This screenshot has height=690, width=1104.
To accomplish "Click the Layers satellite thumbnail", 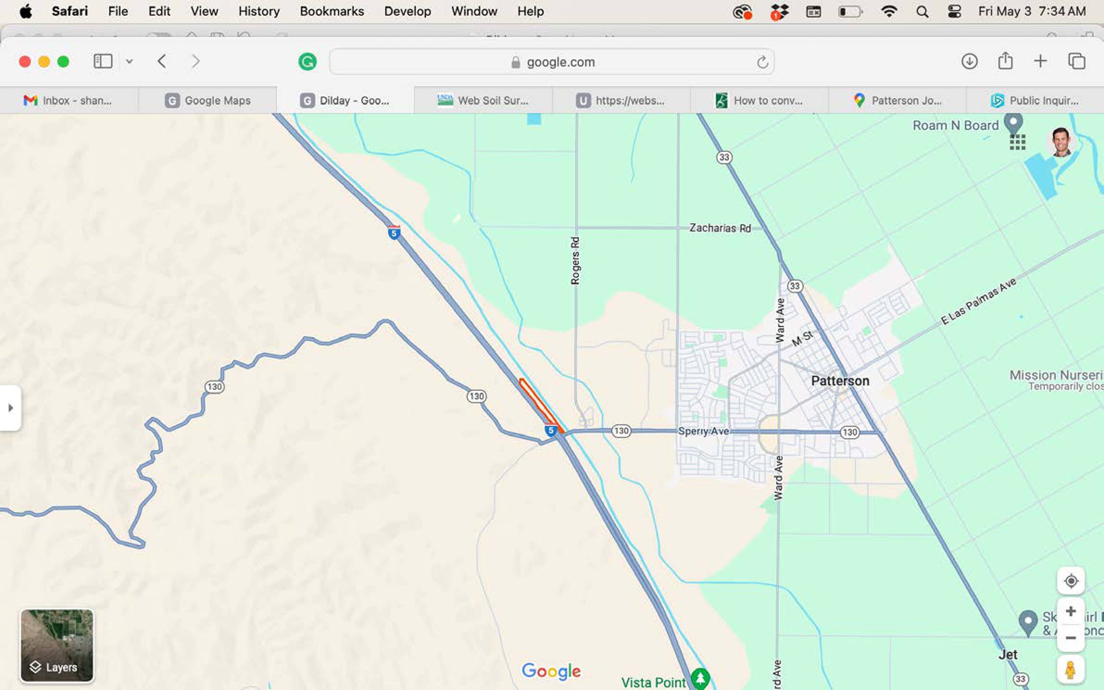I will point(57,645).
